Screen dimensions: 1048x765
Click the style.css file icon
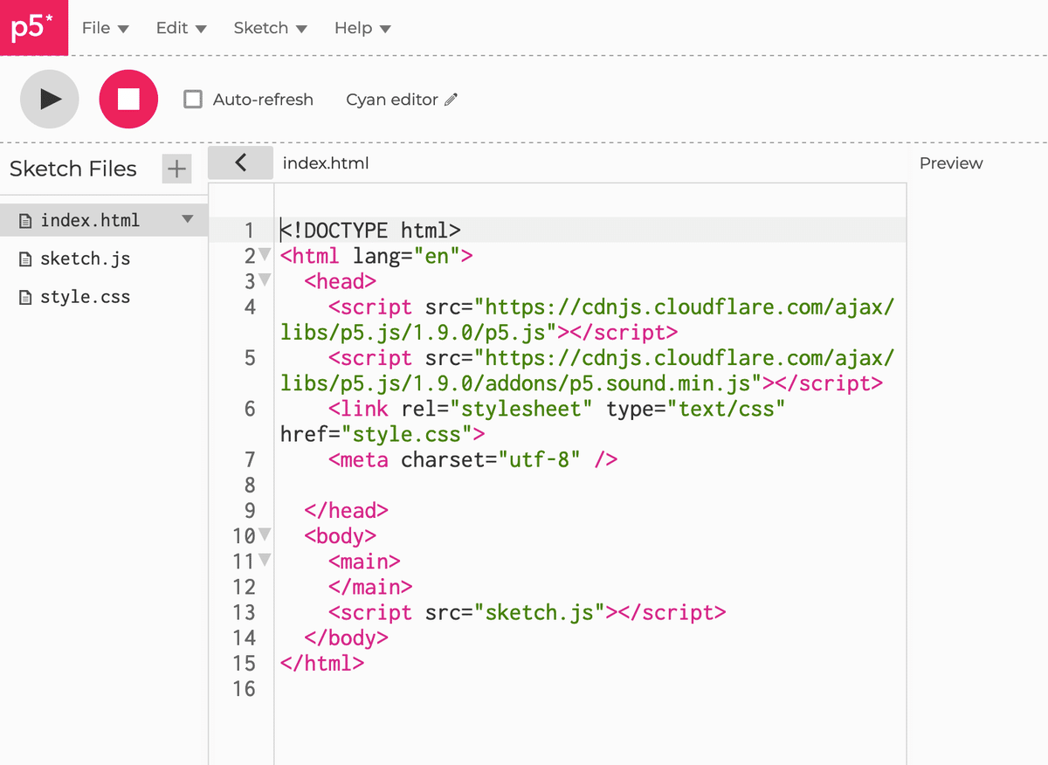[x=25, y=298]
